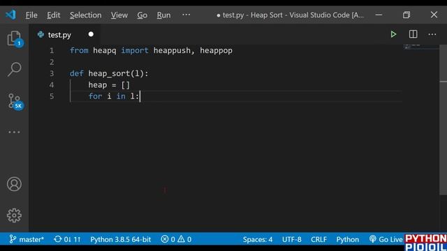Open the View menu
Image resolution: width=447 pixels, height=251 pixels.
coord(119,15)
